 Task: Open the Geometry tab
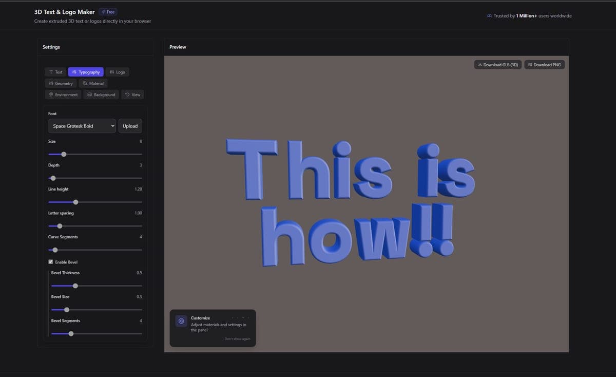(x=61, y=83)
